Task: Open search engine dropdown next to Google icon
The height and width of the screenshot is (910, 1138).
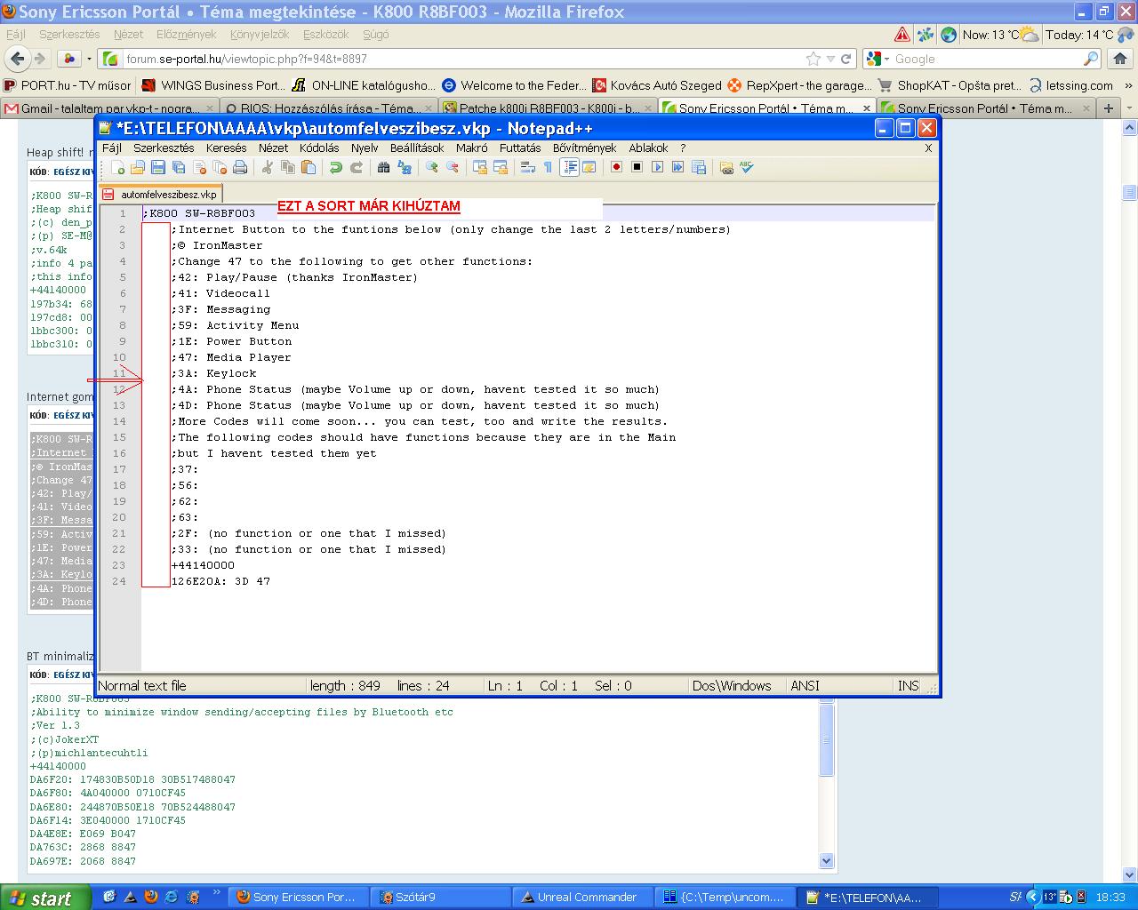Action: [886, 59]
